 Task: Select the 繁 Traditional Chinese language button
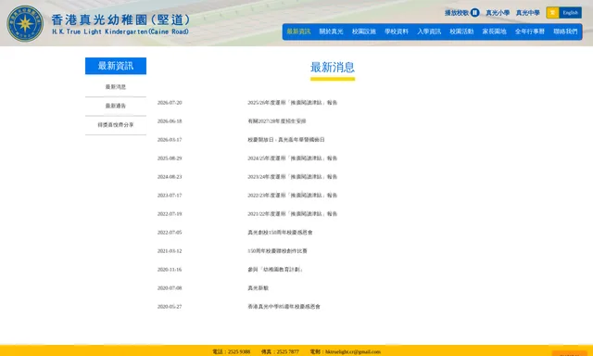[552, 12]
